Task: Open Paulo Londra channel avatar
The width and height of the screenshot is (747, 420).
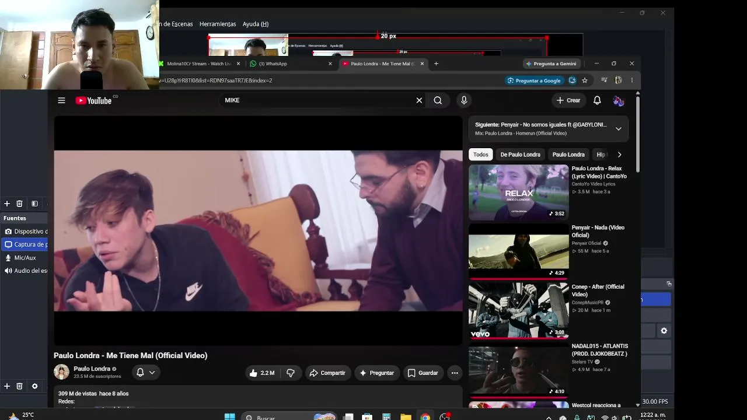Action: 61,372
